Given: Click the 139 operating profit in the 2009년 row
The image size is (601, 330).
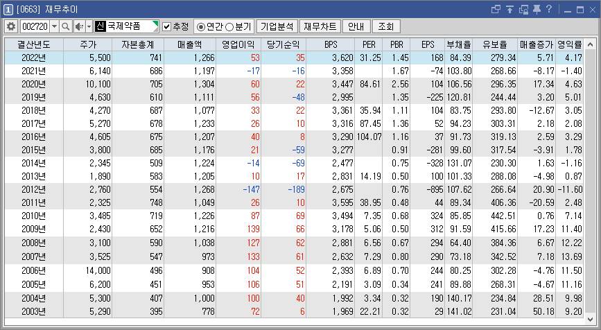Looking at the screenshot, I should 253,229.
